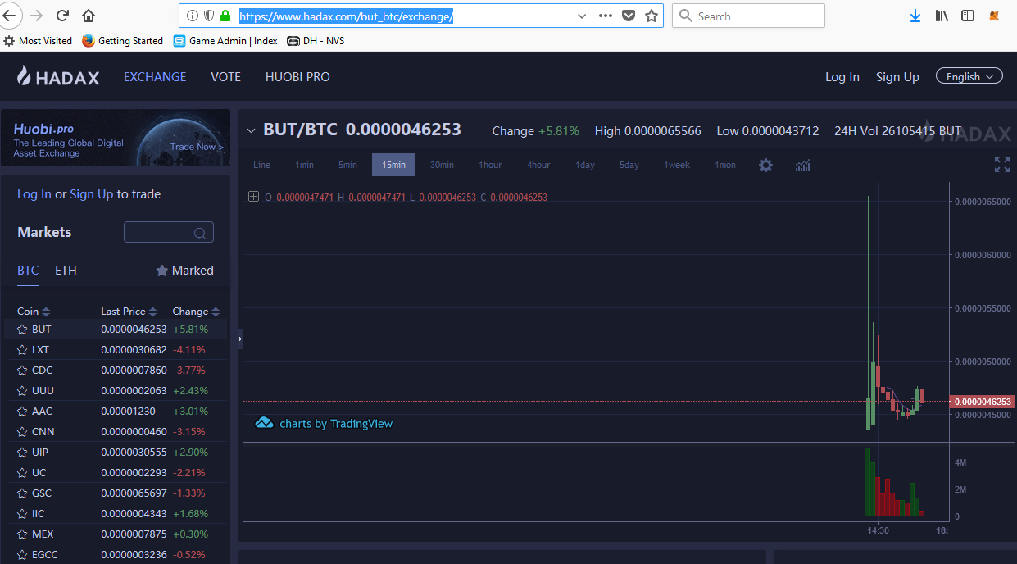Select the 1min chart interval
1017x564 pixels.
click(304, 165)
